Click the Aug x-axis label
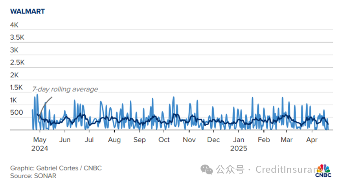 point(114,140)
